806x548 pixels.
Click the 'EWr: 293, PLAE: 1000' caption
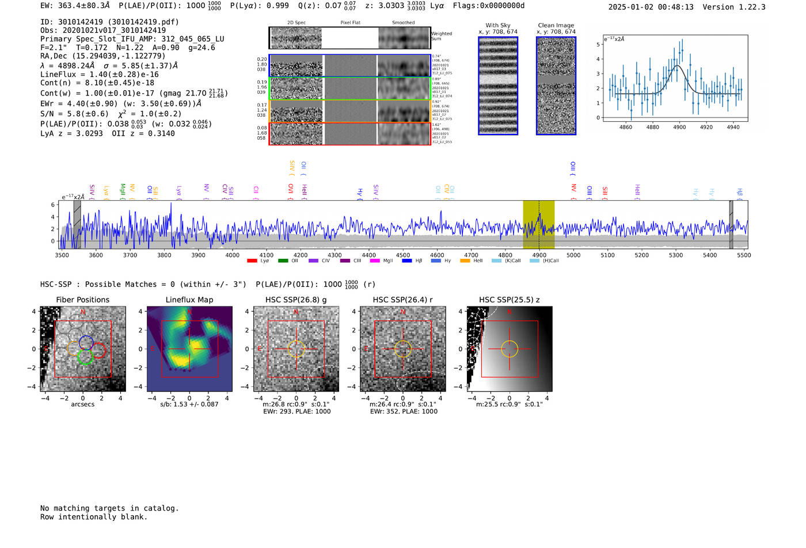point(296,411)
